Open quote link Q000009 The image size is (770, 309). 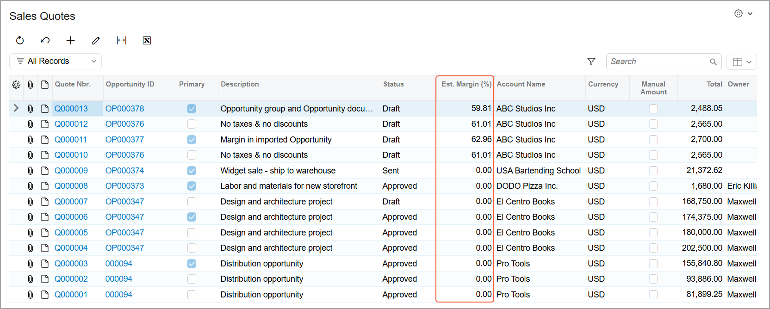click(x=71, y=171)
